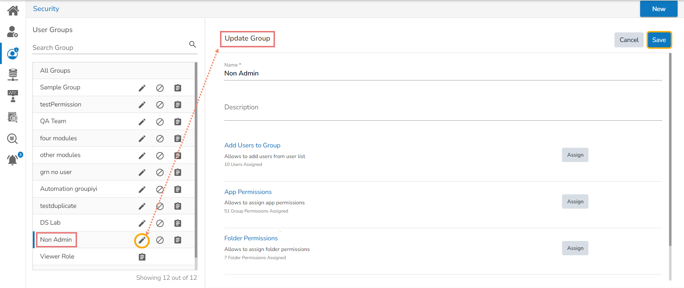Edit the Sample Group with pencil icon
The width and height of the screenshot is (684, 288).
point(142,88)
